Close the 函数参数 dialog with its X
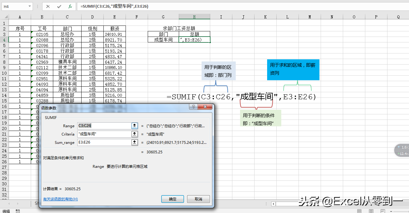 tap(205, 107)
